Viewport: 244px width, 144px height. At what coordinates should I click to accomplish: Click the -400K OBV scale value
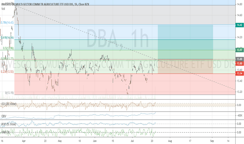[x=239, y=115]
